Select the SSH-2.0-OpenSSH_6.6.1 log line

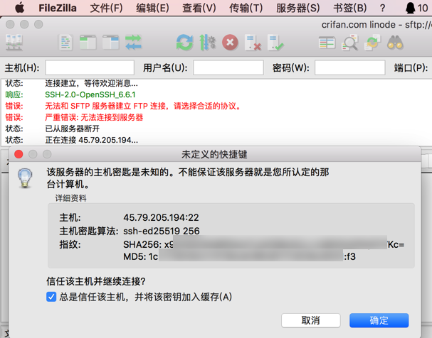(x=90, y=95)
